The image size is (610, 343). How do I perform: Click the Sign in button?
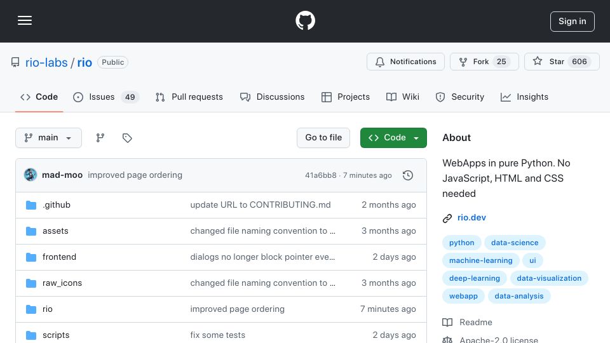click(573, 22)
